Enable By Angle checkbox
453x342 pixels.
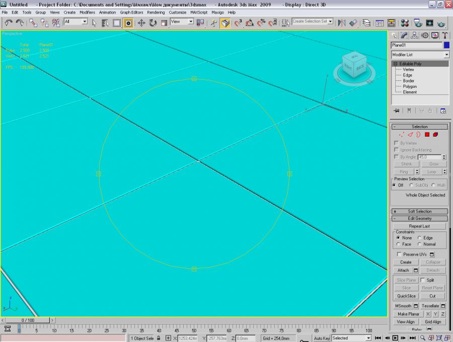[397, 157]
